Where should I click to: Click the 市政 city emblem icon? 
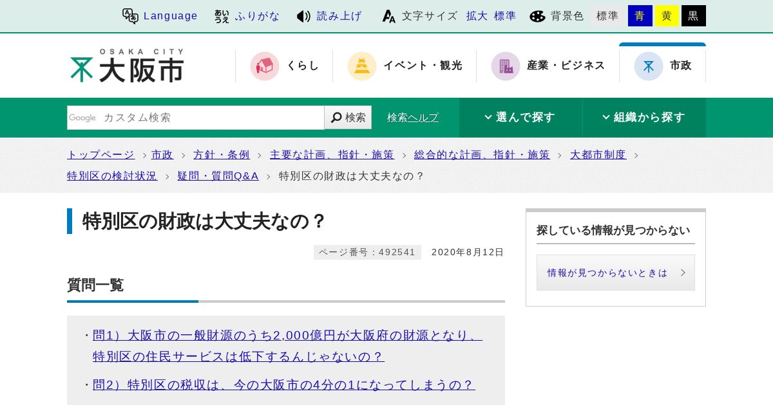649,66
